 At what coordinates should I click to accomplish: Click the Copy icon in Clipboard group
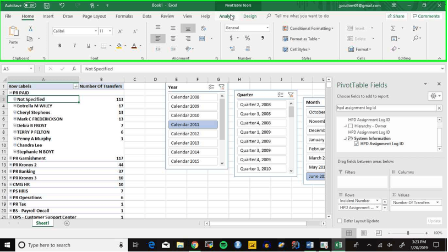click(x=29, y=39)
